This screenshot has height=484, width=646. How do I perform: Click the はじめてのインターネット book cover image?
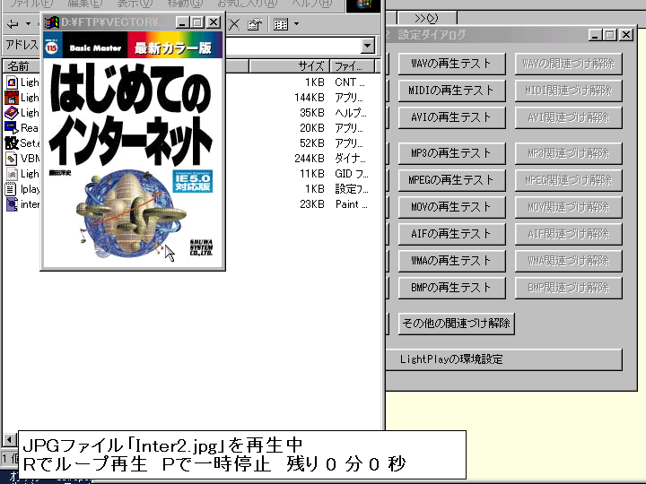pos(133,150)
